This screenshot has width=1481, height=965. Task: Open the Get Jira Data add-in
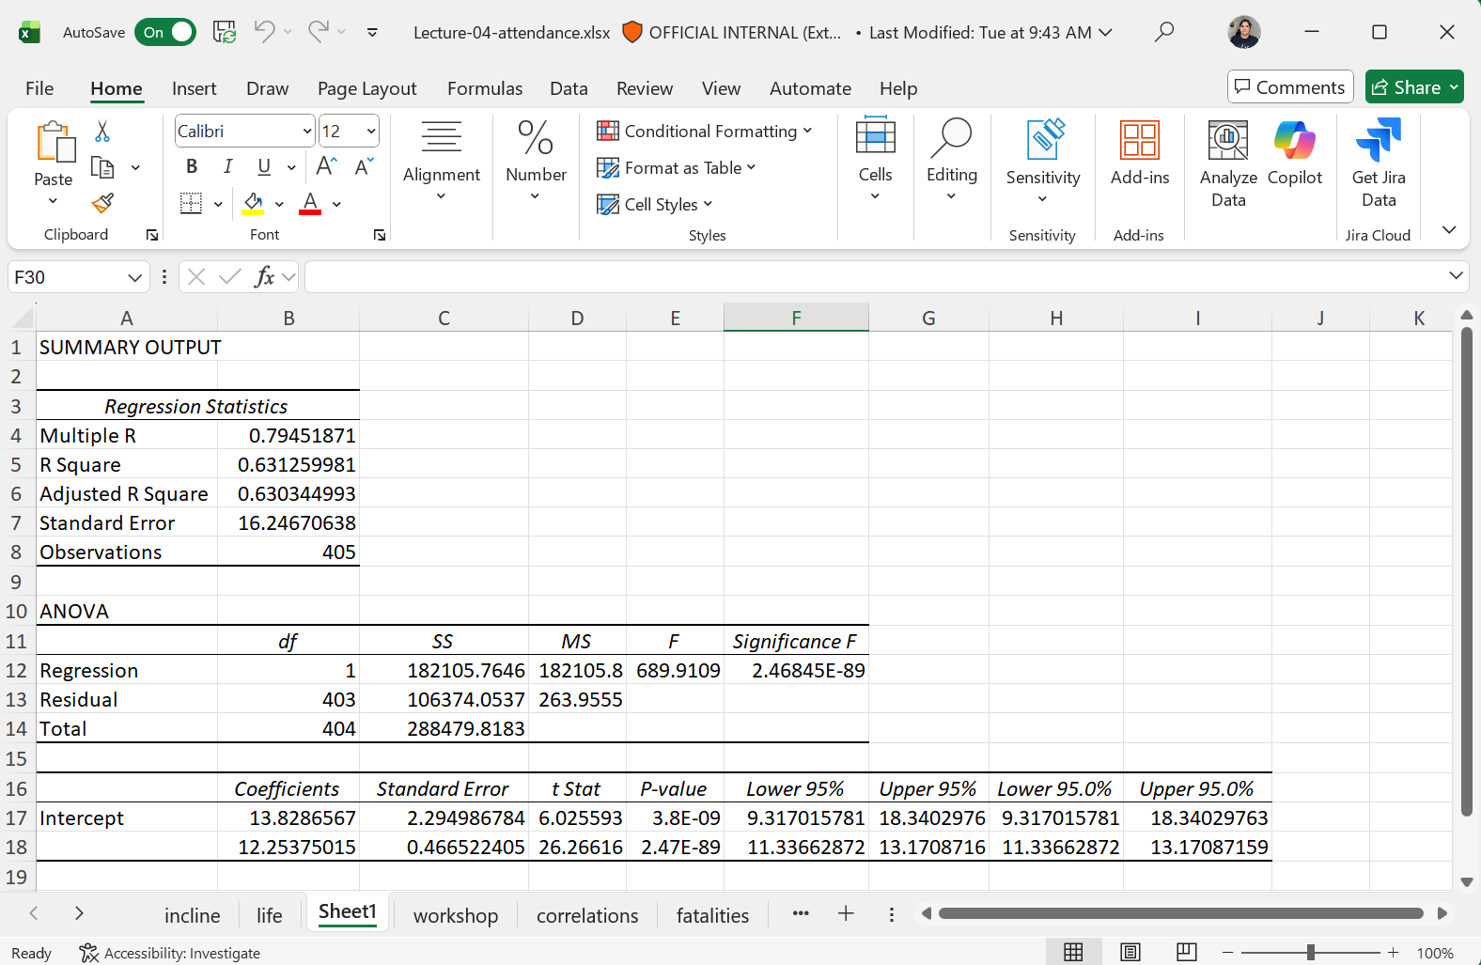[1378, 163]
